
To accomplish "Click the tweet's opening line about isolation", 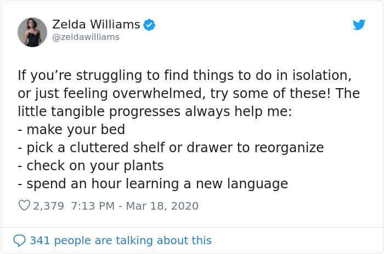I will tap(184, 76).
